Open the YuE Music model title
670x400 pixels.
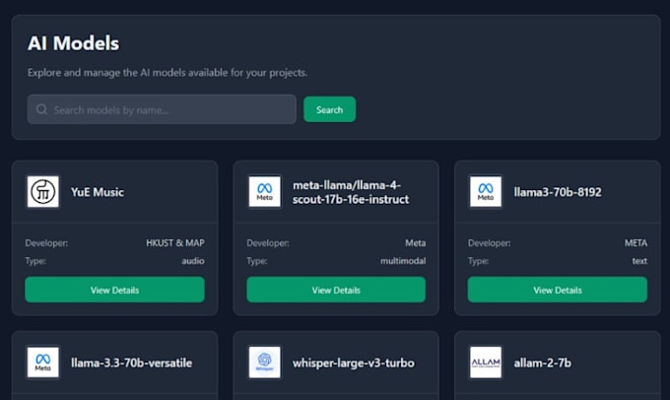point(98,192)
